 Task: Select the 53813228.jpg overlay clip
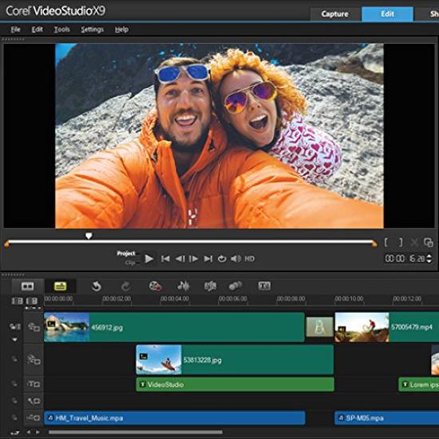(235, 360)
